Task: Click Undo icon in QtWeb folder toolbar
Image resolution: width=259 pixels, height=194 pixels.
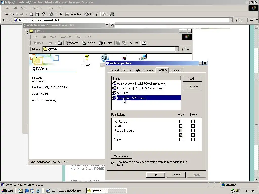Action: [136, 43]
